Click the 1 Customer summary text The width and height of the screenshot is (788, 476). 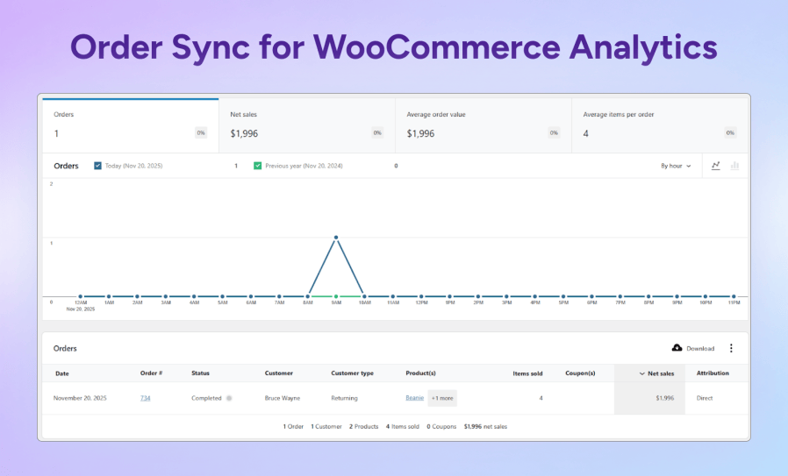point(326,427)
